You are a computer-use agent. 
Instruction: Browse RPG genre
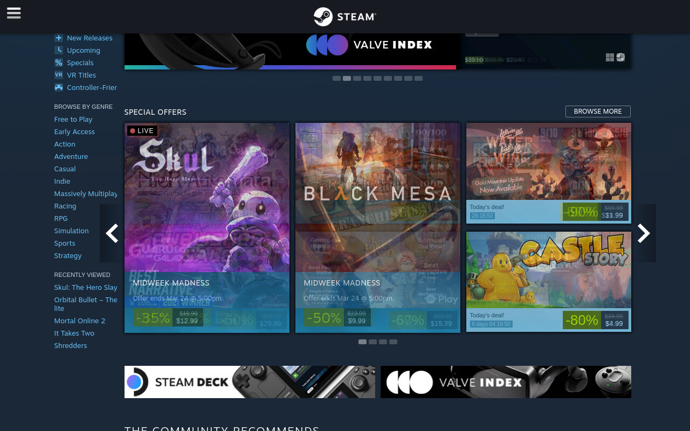pos(61,218)
